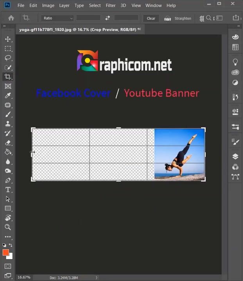Select the Blur tool

pyautogui.click(x=8, y=161)
